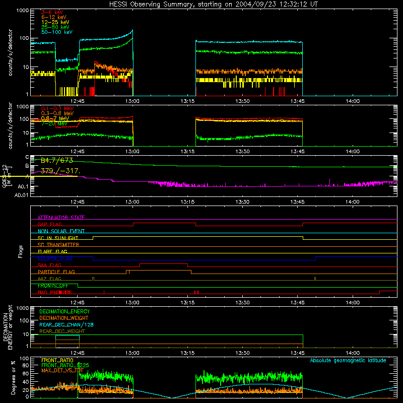Click the DECIMATION_WEIGHT legend entry

click(64, 318)
